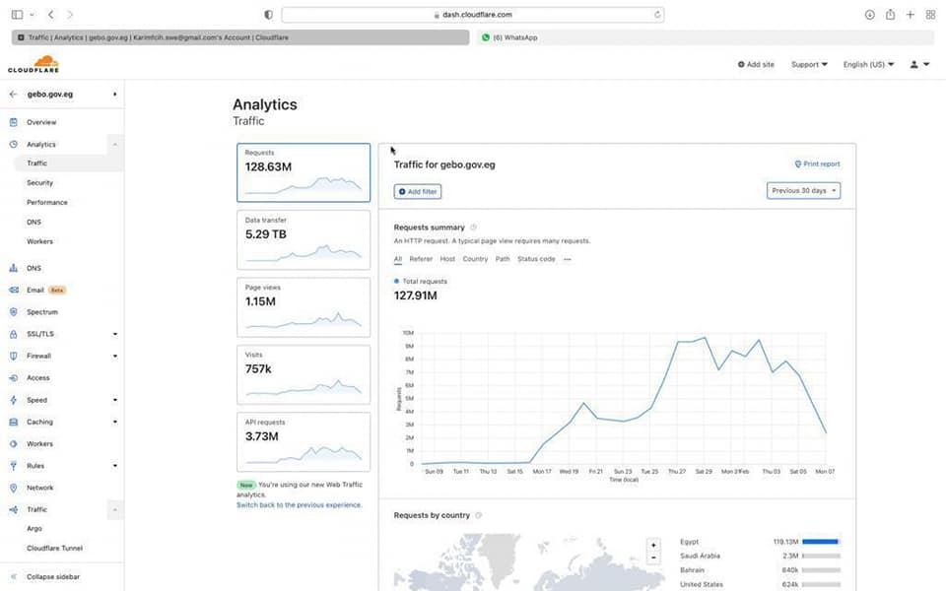The image size is (946, 591).
Task: Select the Data transfer 5.29 TB card
Action: [x=304, y=240]
